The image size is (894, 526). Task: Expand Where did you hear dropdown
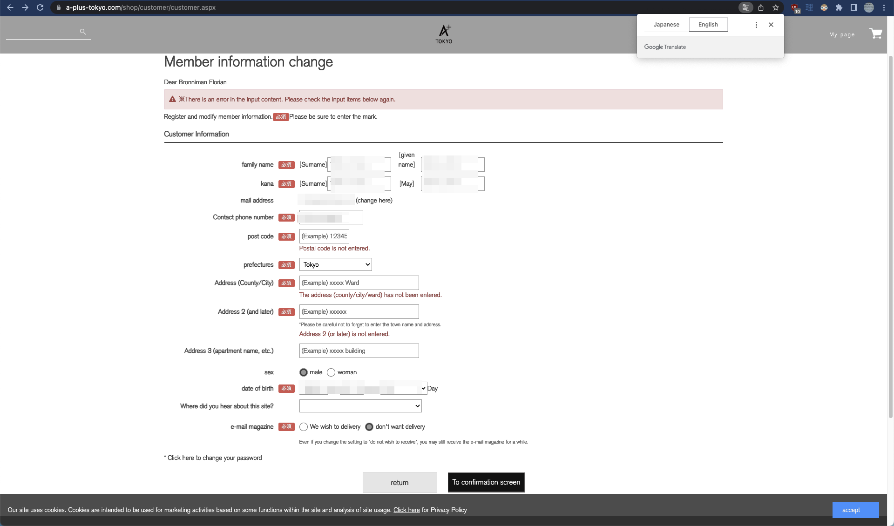click(360, 406)
